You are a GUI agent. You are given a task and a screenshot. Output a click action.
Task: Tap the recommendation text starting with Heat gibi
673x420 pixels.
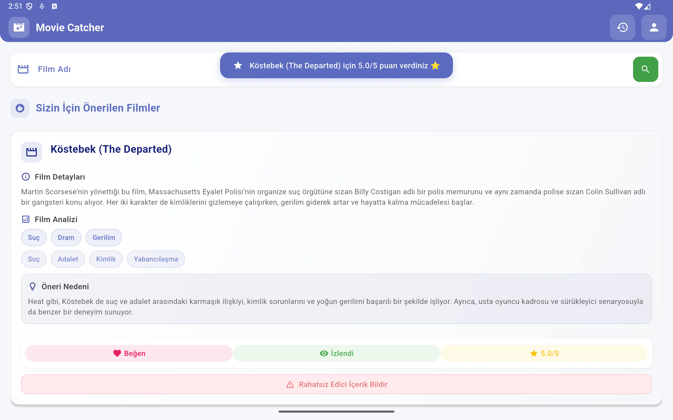coord(335,307)
